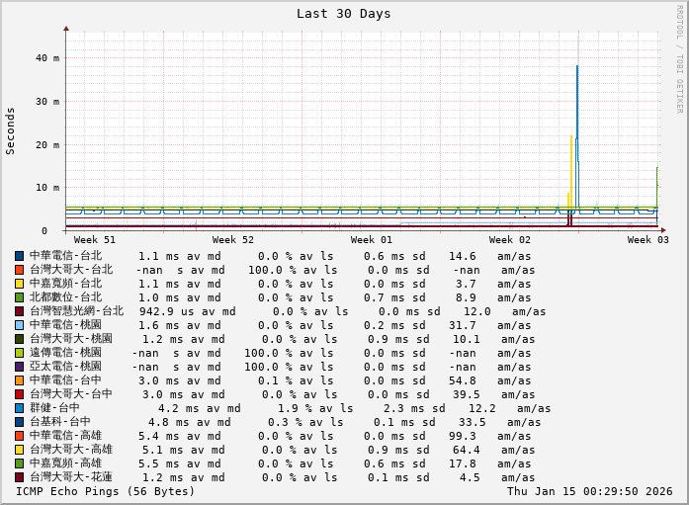Select the 台灣智慧光網-台北 legend color box
This screenshot has width=689, height=505.
tap(19, 311)
